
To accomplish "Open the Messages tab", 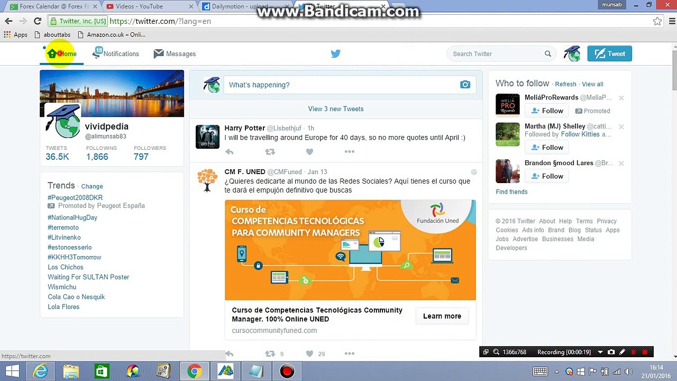I will pyautogui.click(x=175, y=53).
